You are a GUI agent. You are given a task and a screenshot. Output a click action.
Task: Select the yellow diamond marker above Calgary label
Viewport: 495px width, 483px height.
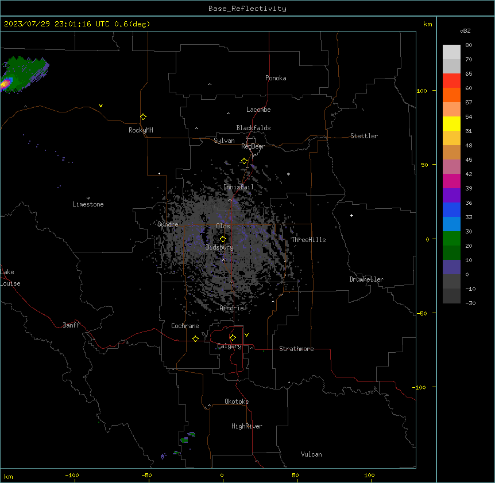point(233,338)
